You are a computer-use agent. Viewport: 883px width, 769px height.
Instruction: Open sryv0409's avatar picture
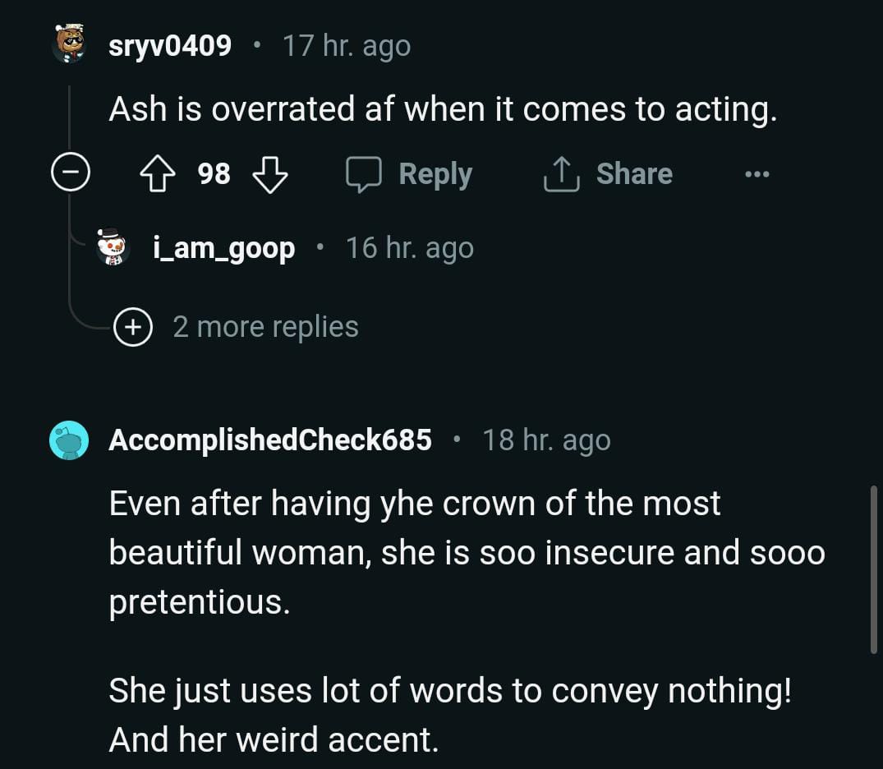[x=70, y=44]
